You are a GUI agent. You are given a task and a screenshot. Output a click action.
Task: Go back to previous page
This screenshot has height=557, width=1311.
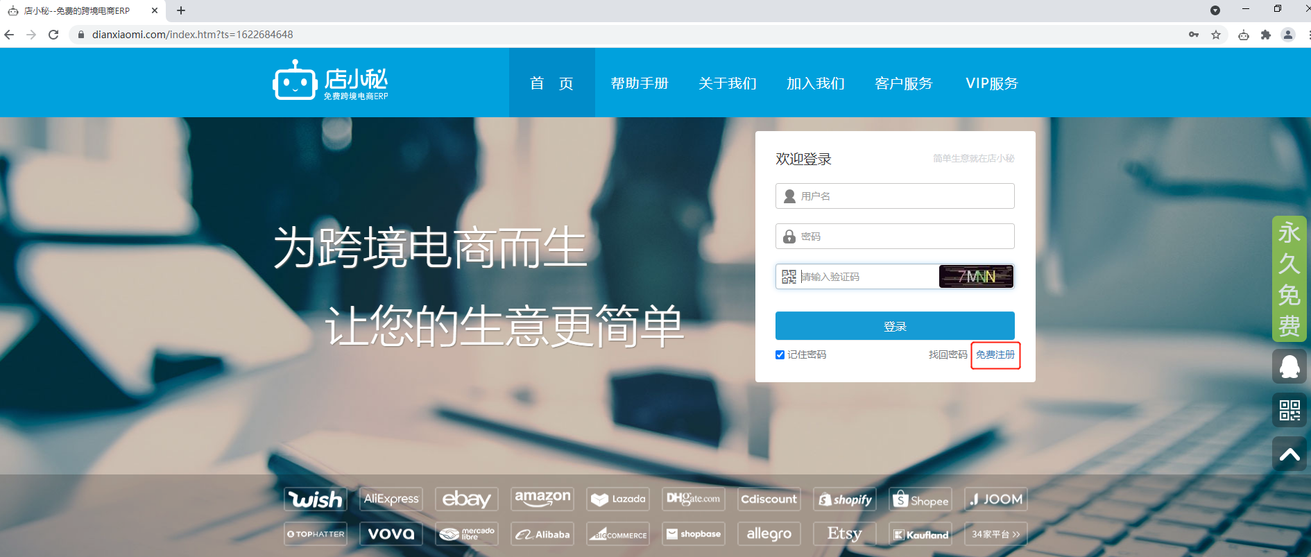(x=9, y=35)
